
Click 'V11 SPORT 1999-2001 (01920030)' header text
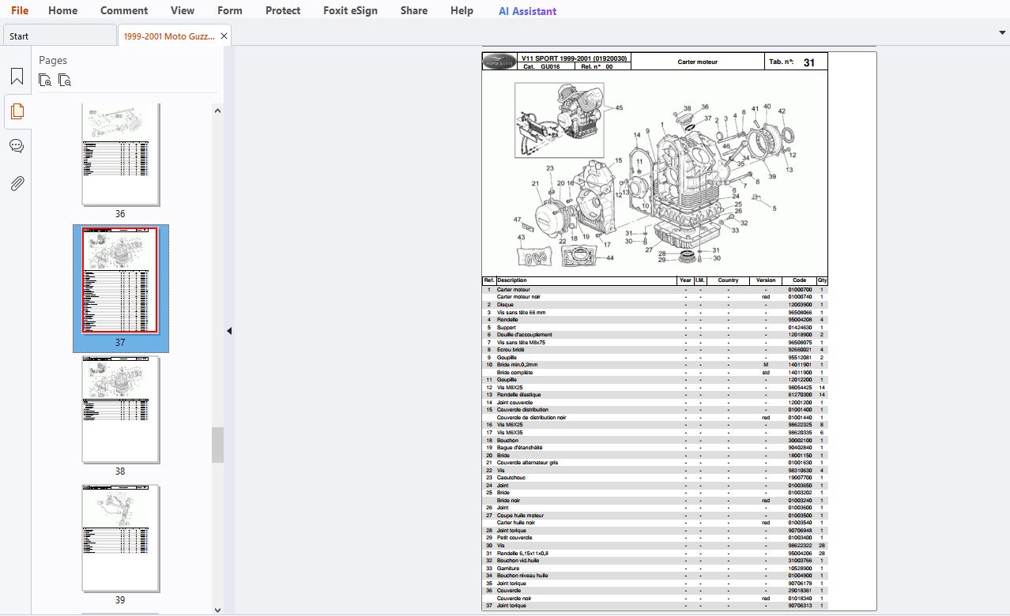pos(575,58)
